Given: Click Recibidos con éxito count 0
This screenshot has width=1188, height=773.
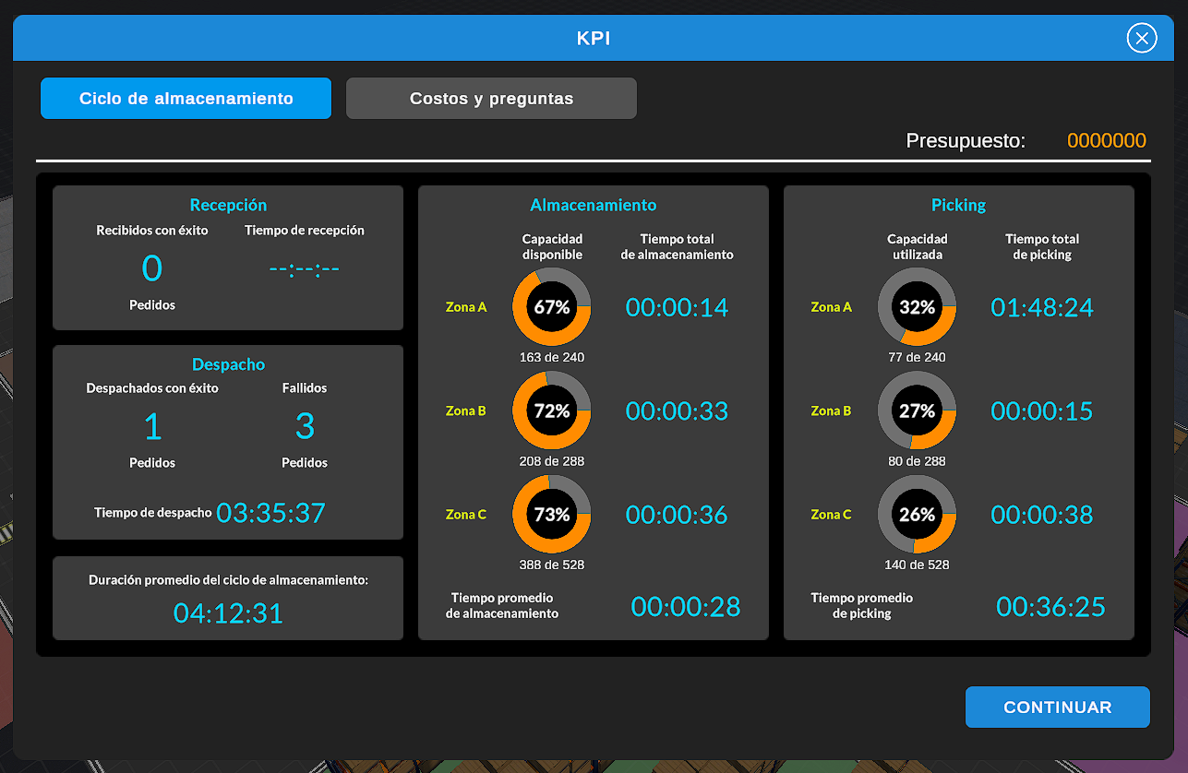Looking at the screenshot, I should tap(152, 268).
